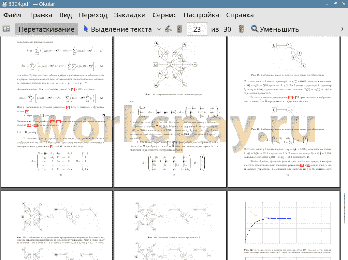Close the Okular window

coord(343,4)
